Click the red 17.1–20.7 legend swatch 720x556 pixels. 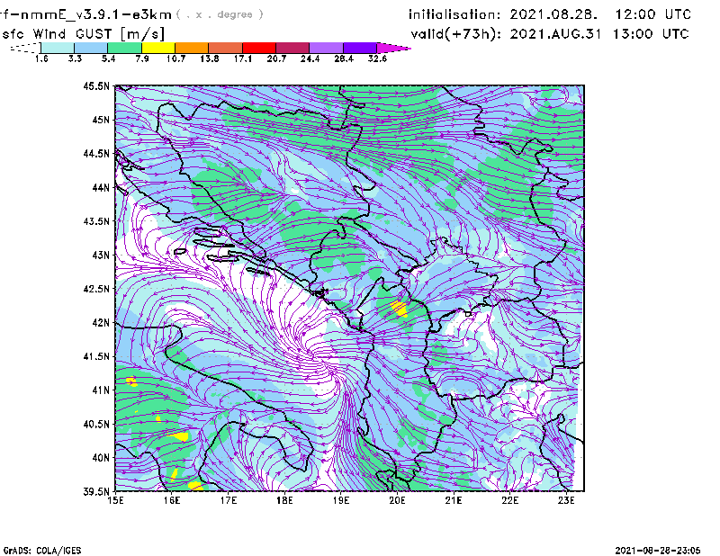[x=259, y=48]
